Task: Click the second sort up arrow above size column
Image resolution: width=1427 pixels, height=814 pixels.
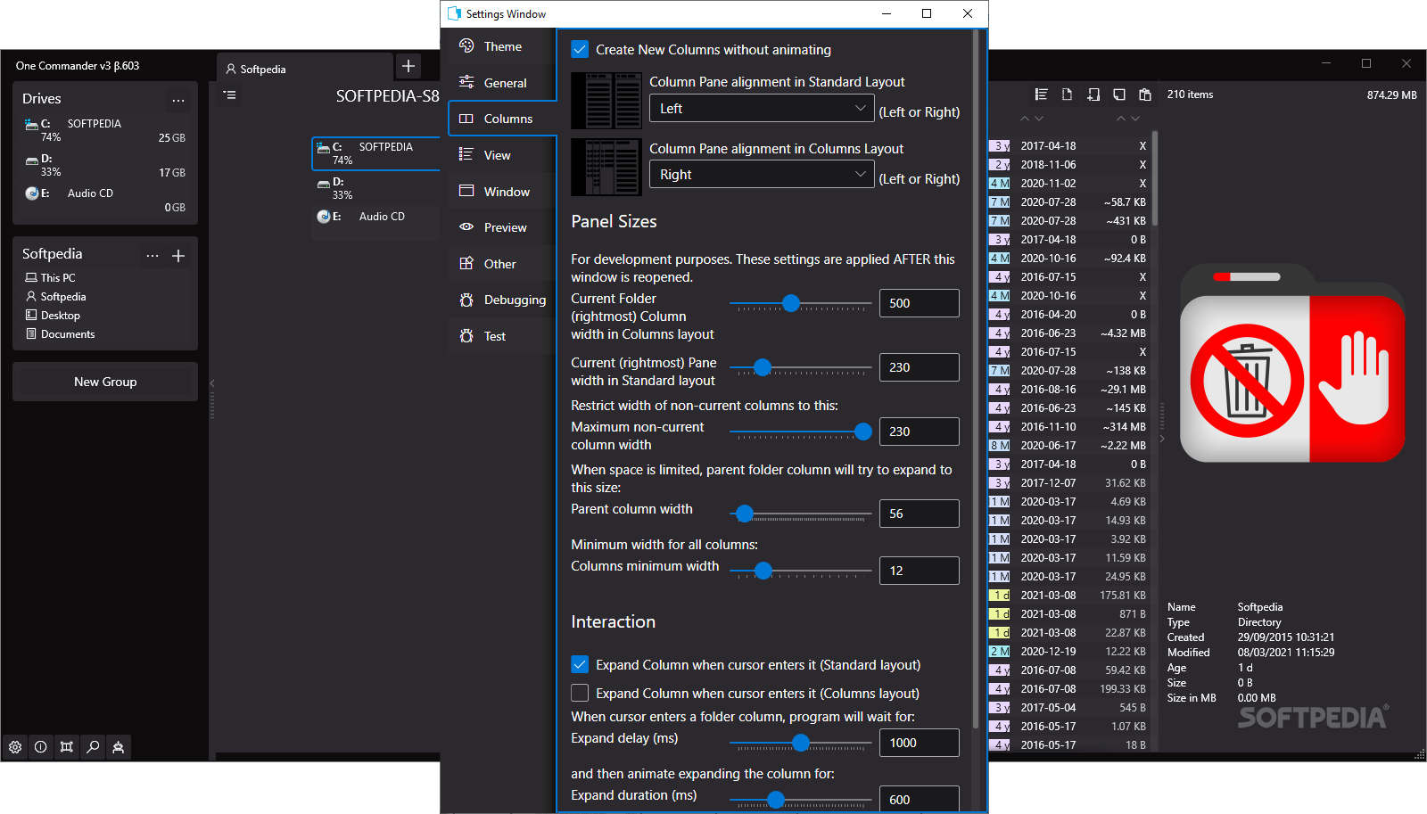Action: [x=1121, y=119]
